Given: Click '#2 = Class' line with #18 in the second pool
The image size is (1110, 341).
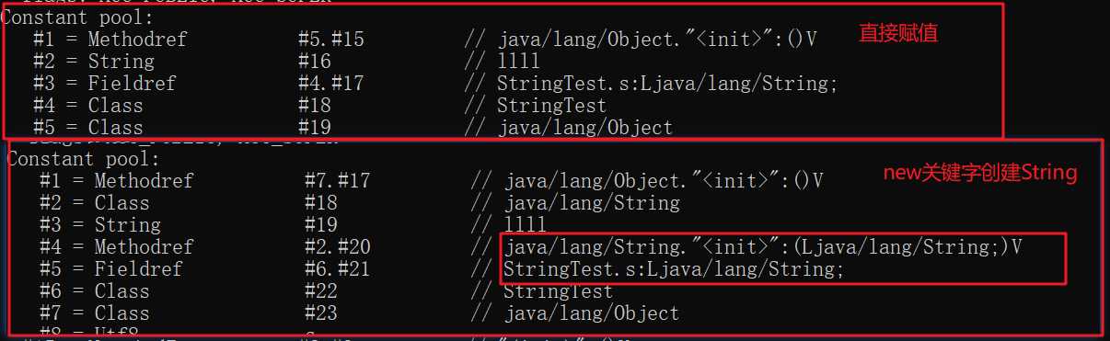Looking at the screenshot, I should click(x=359, y=203).
